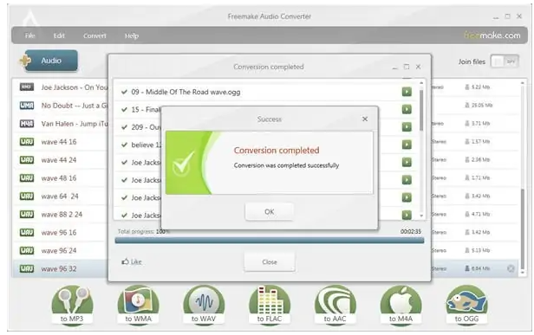
Task: Select the to WAV waveform icon
Action: (x=204, y=305)
